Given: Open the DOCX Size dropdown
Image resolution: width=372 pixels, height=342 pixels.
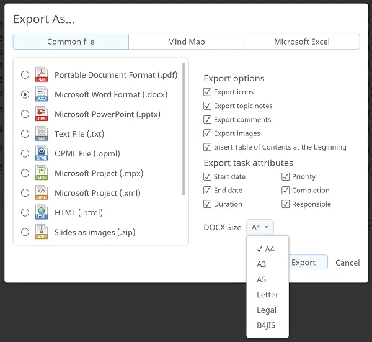Looking at the screenshot, I should [260, 227].
